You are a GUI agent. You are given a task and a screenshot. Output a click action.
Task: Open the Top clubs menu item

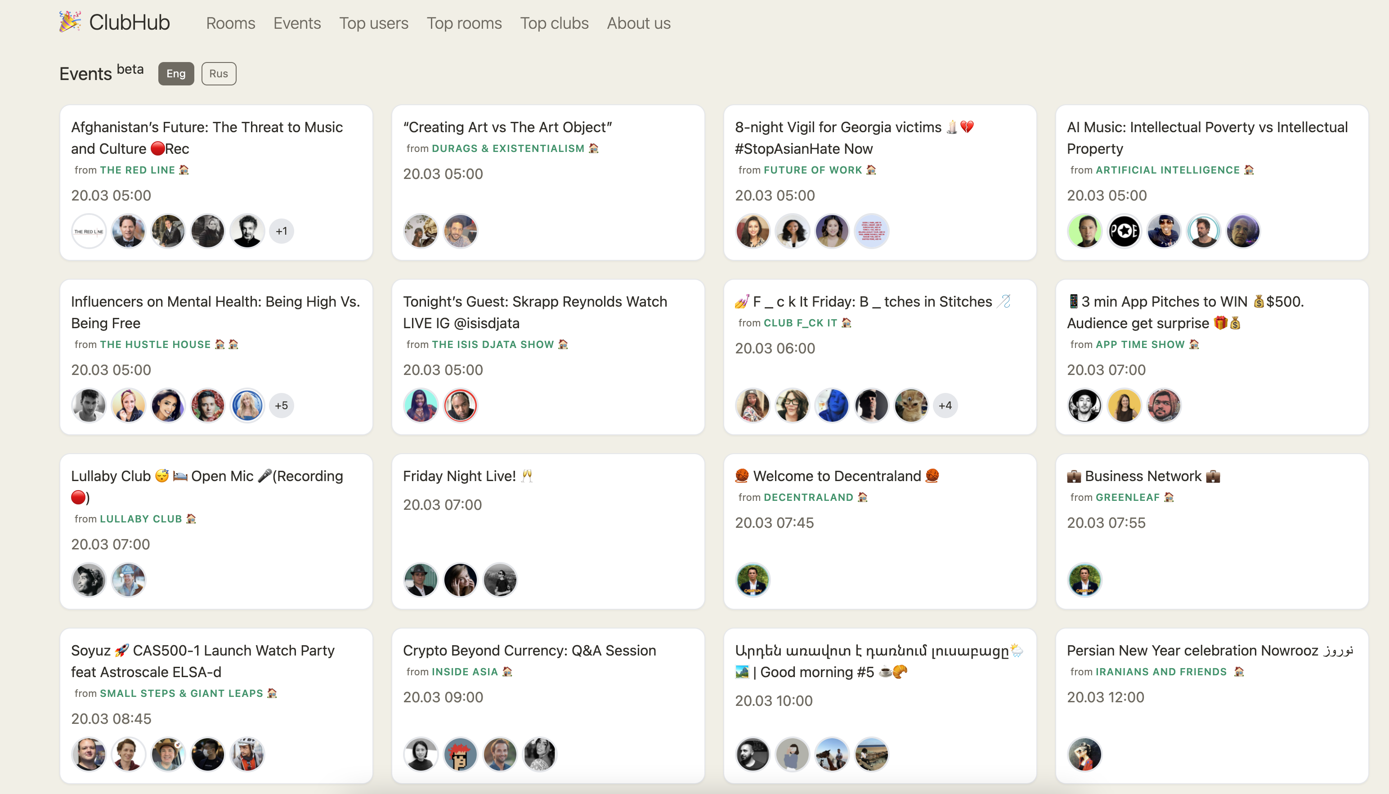(x=554, y=23)
